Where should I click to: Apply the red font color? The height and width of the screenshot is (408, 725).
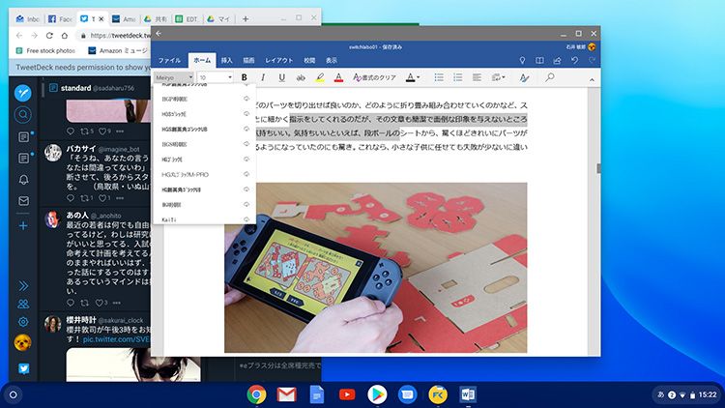pos(338,77)
